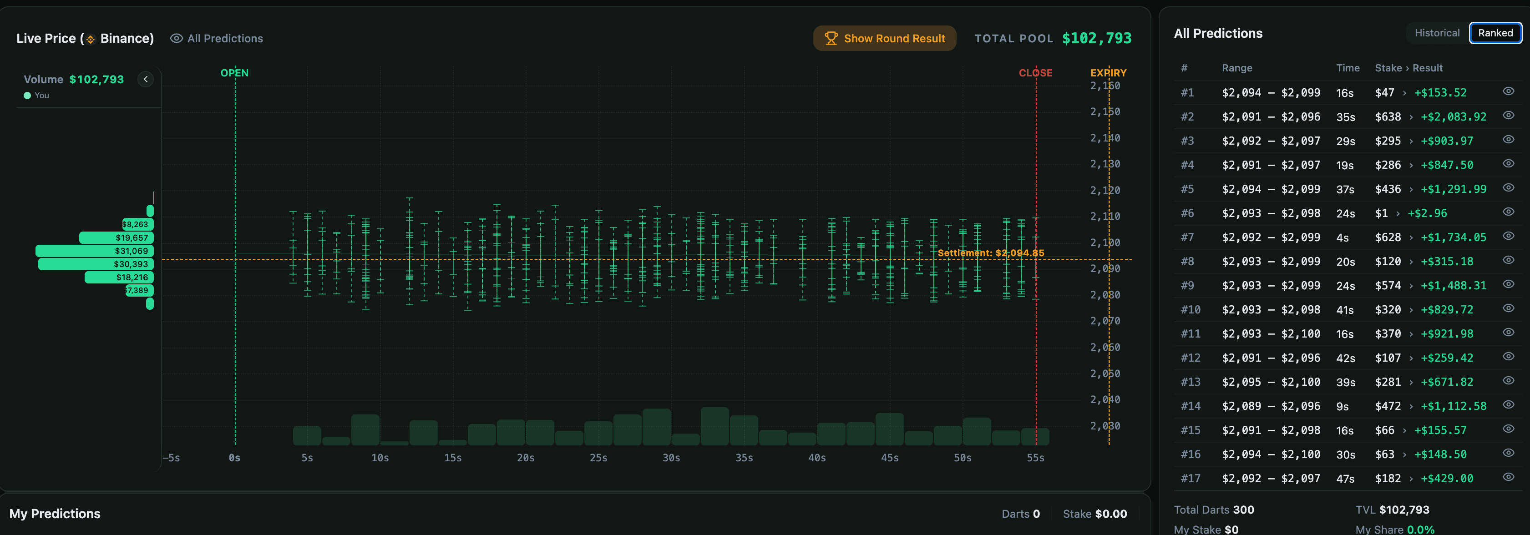Image resolution: width=1530 pixels, height=535 pixels.
Task: Switch to the Historical tab
Action: pyautogui.click(x=1437, y=33)
